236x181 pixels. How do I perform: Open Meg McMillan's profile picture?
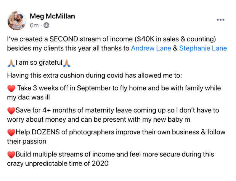pyautogui.click(x=17, y=20)
